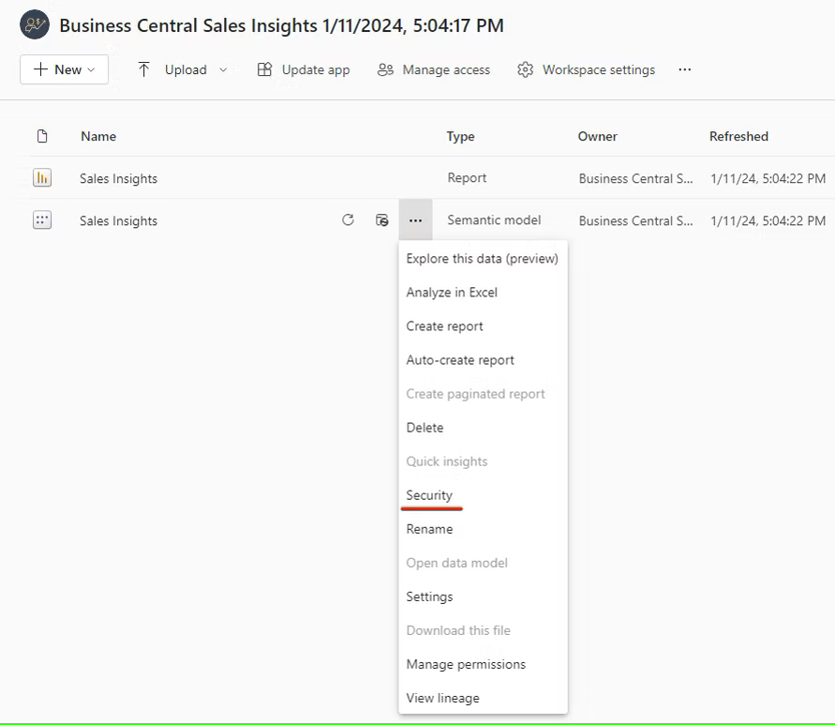The image size is (835, 725).
Task: Click the Sales Insights report icon
Action: pos(41,178)
